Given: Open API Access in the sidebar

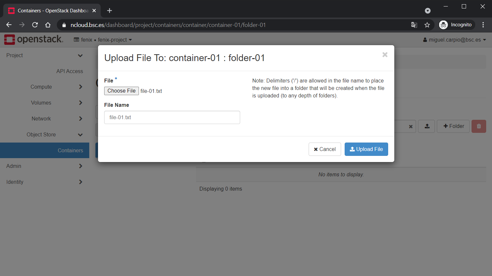Looking at the screenshot, I should click(x=69, y=71).
